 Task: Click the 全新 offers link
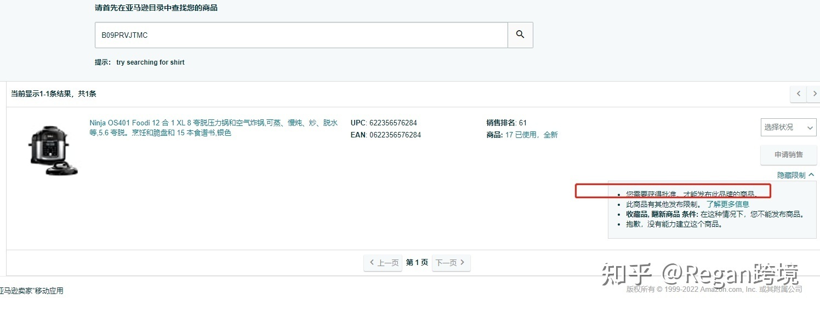(x=550, y=135)
